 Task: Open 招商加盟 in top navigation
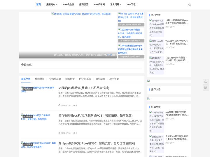point(84,4)
